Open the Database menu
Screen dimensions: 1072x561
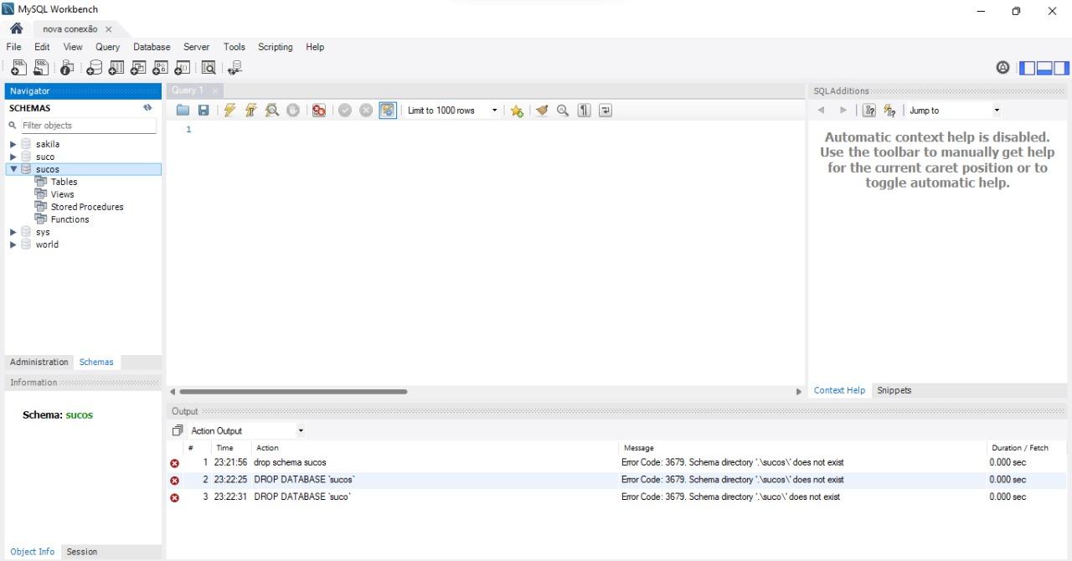click(x=152, y=47)
